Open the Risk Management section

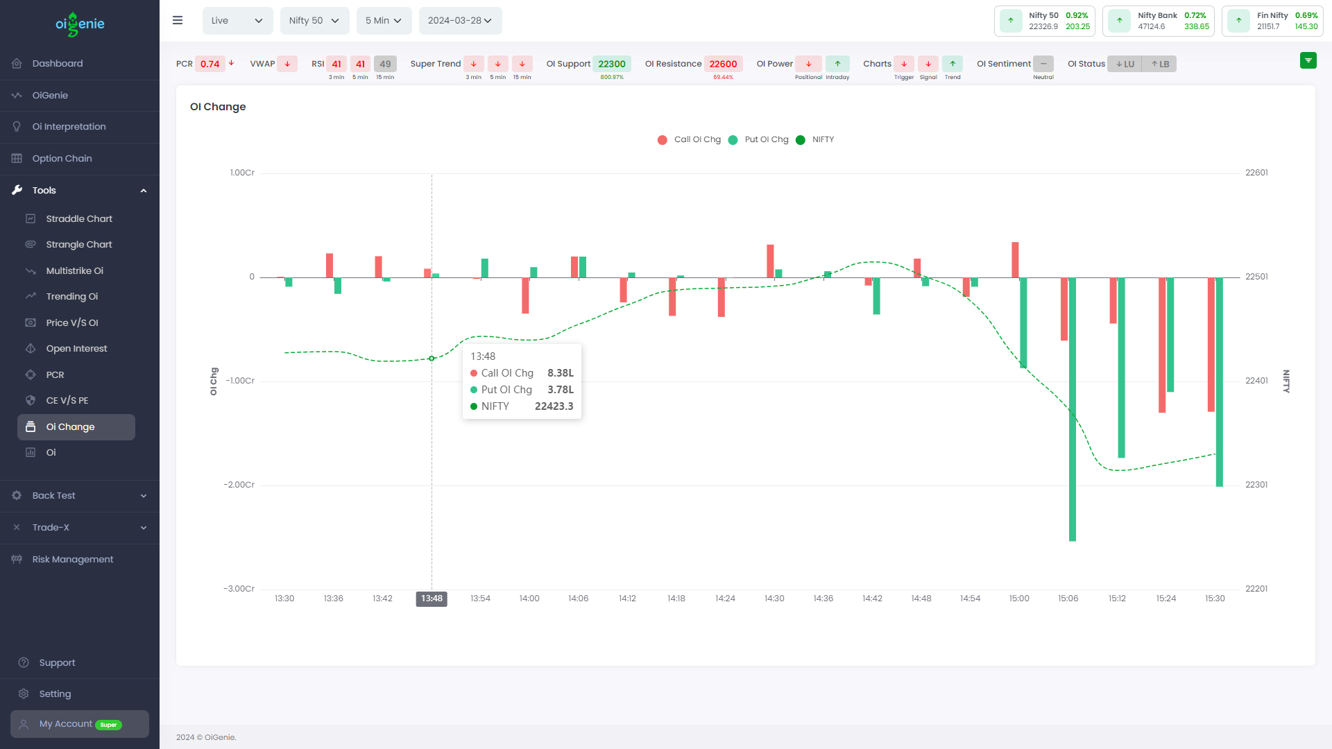click(x=72, y=559)
